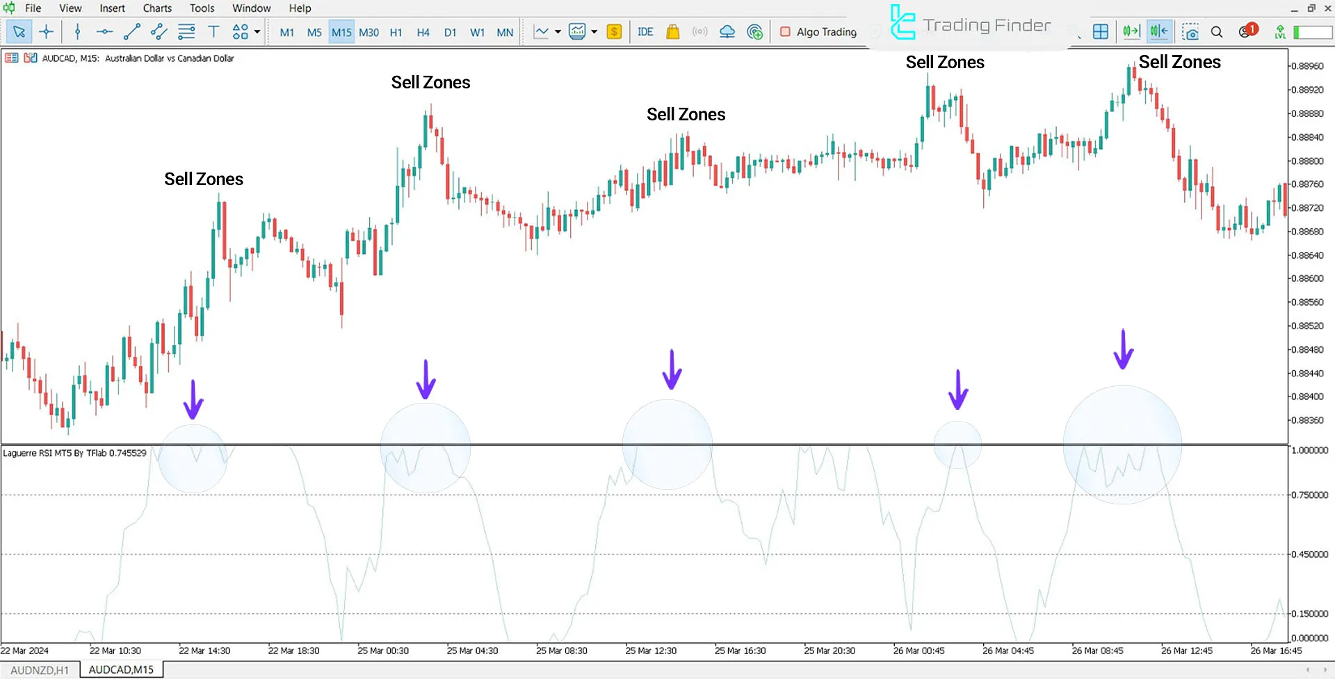Viewport: 1335px width, 679px height.
Task: Toggle chart shift from right edge
Action: click(1158, 31)
